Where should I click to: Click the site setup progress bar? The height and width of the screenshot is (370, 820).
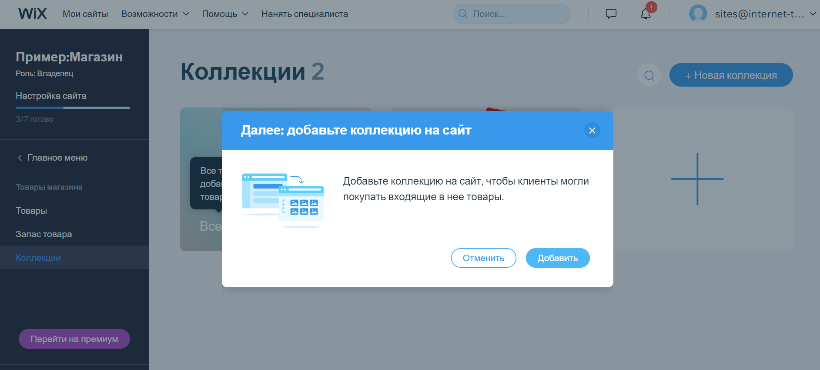click(73, 108)
